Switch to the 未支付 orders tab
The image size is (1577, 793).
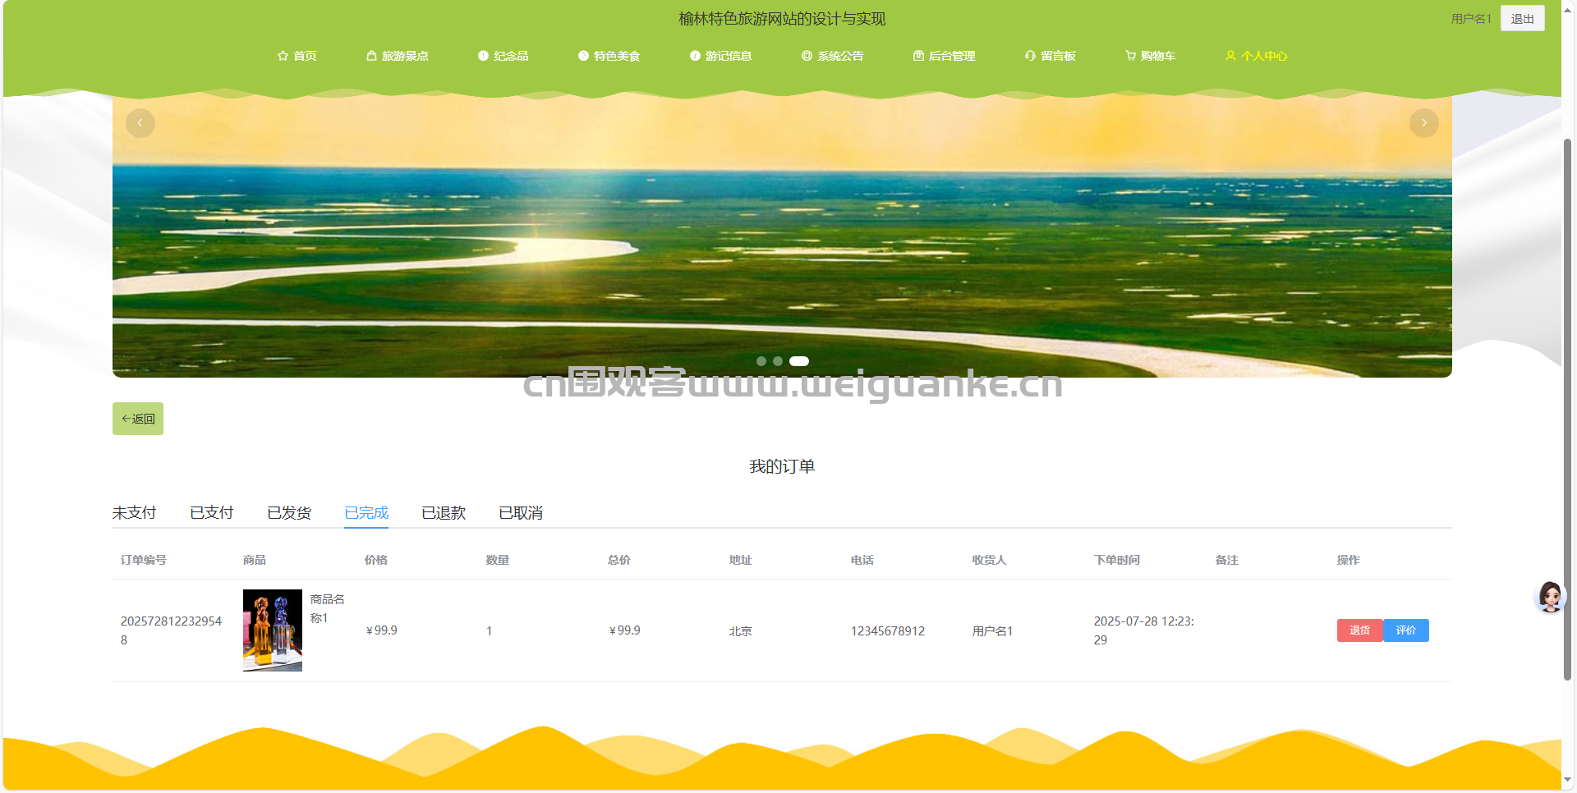pos(135,513)
